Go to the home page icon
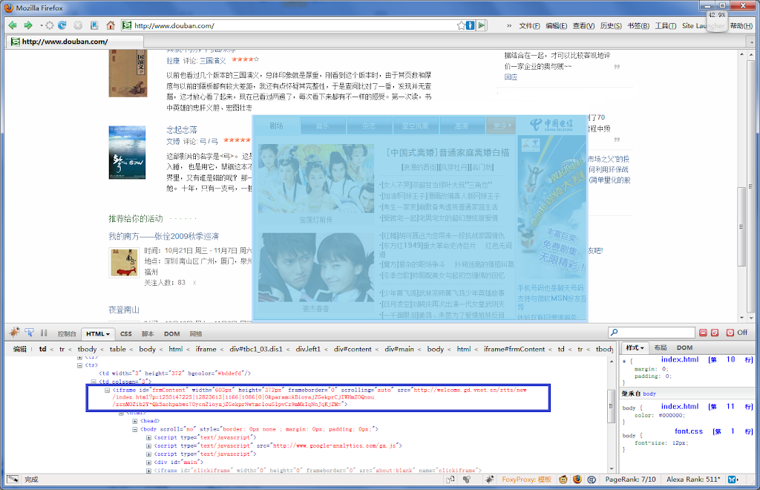The image size is (760, 490). (x=111, y=25)
